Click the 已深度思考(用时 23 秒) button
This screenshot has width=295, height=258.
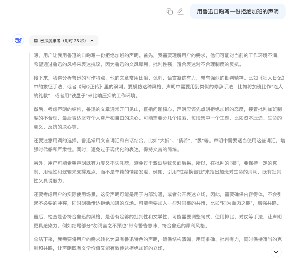pos(64,41)
